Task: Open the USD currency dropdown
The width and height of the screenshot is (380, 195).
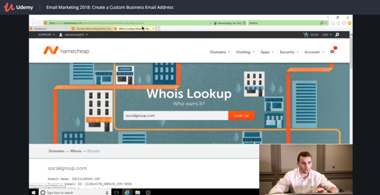Action: coord(327,35)
